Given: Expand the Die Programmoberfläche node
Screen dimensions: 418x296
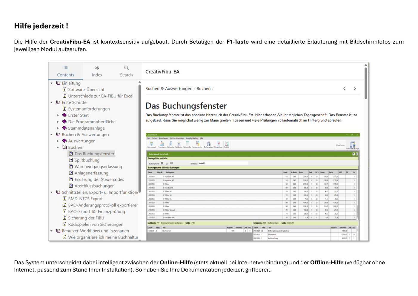Looking at the screenshot, I should (x=58, y=122).
